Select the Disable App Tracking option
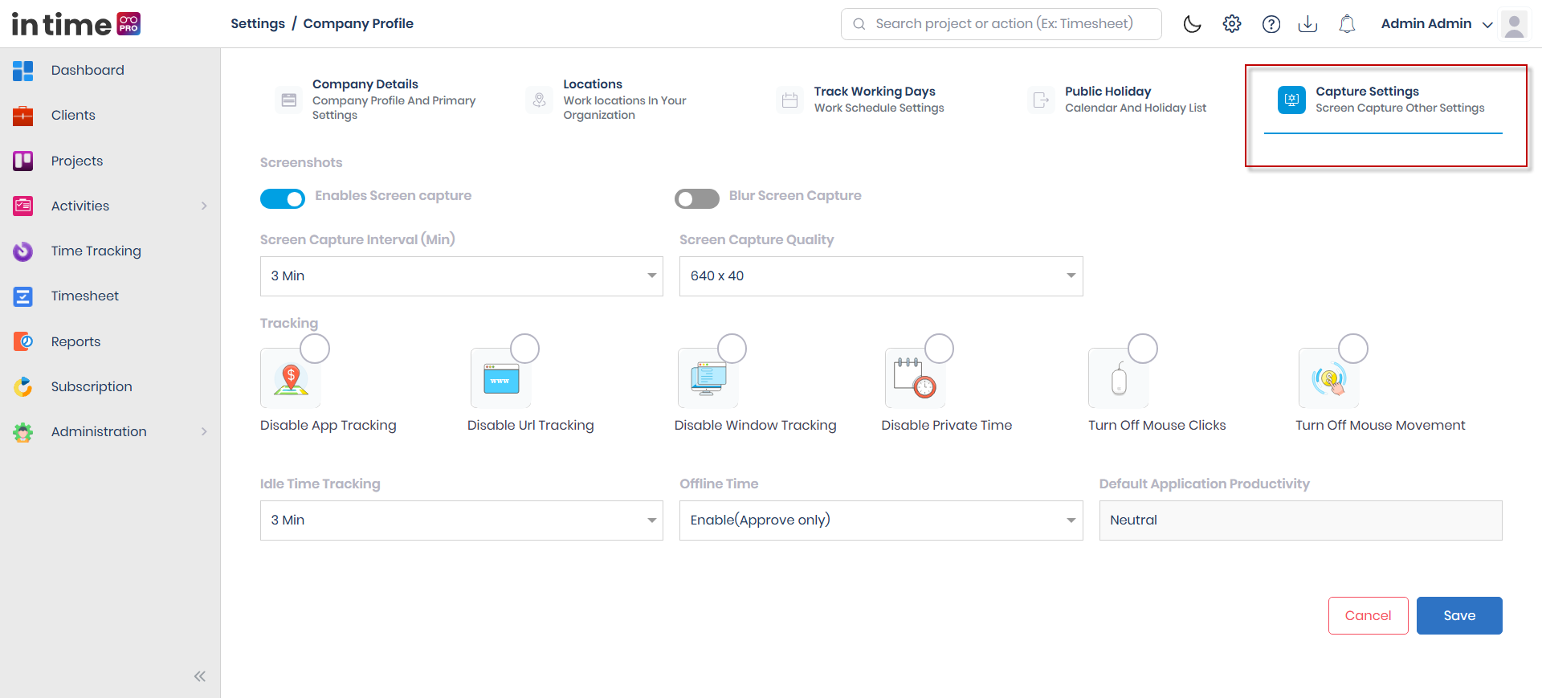The width and height of the screenshot is (1542, 698). point(315,349)
